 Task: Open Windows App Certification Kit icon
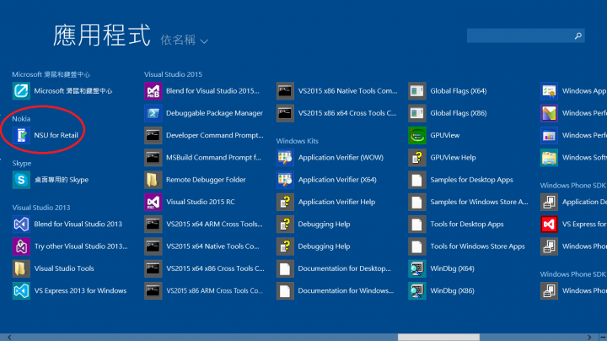pos(550,91)
